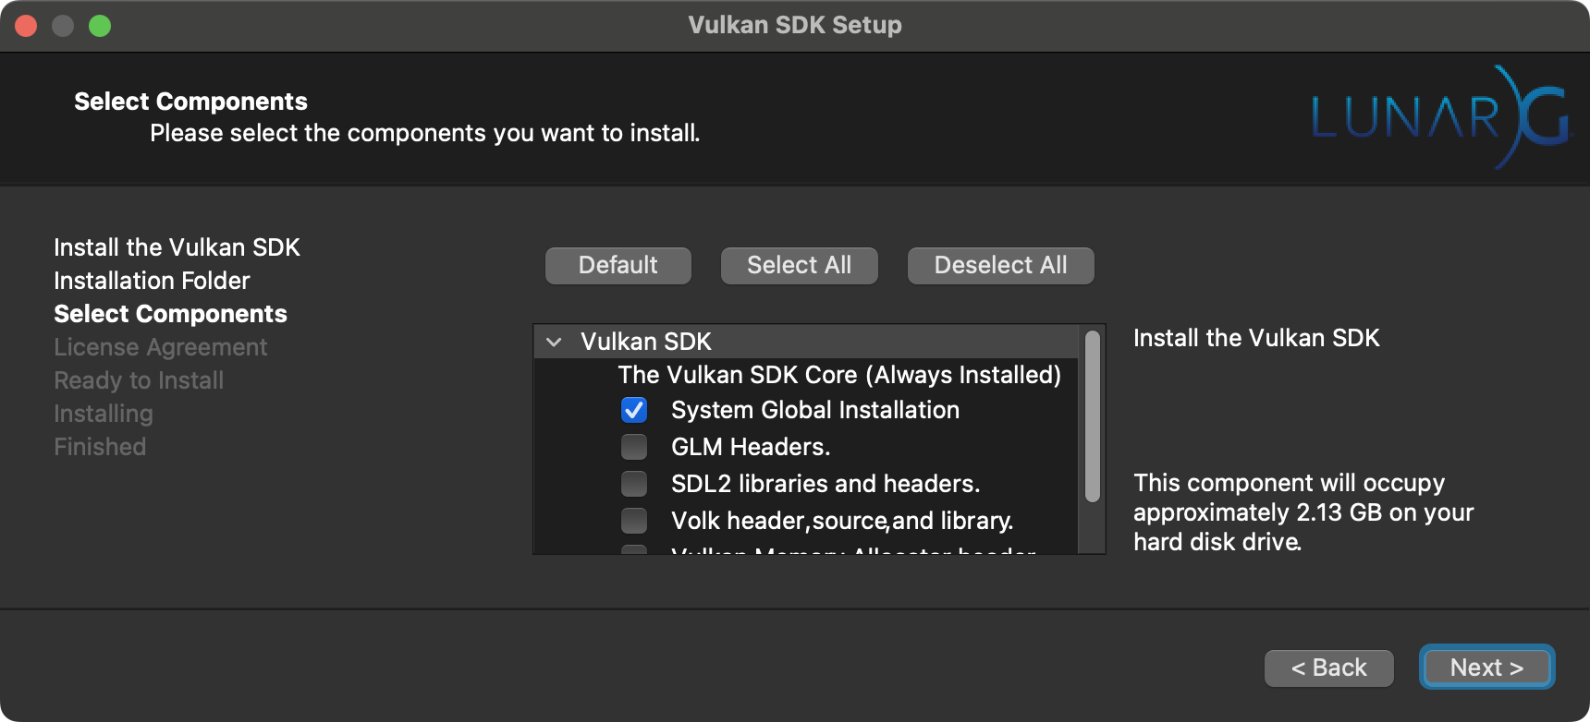Click the Install the Vulkan SDK step
This screenshot has height=722, width=1590.
tap(177, 247)
